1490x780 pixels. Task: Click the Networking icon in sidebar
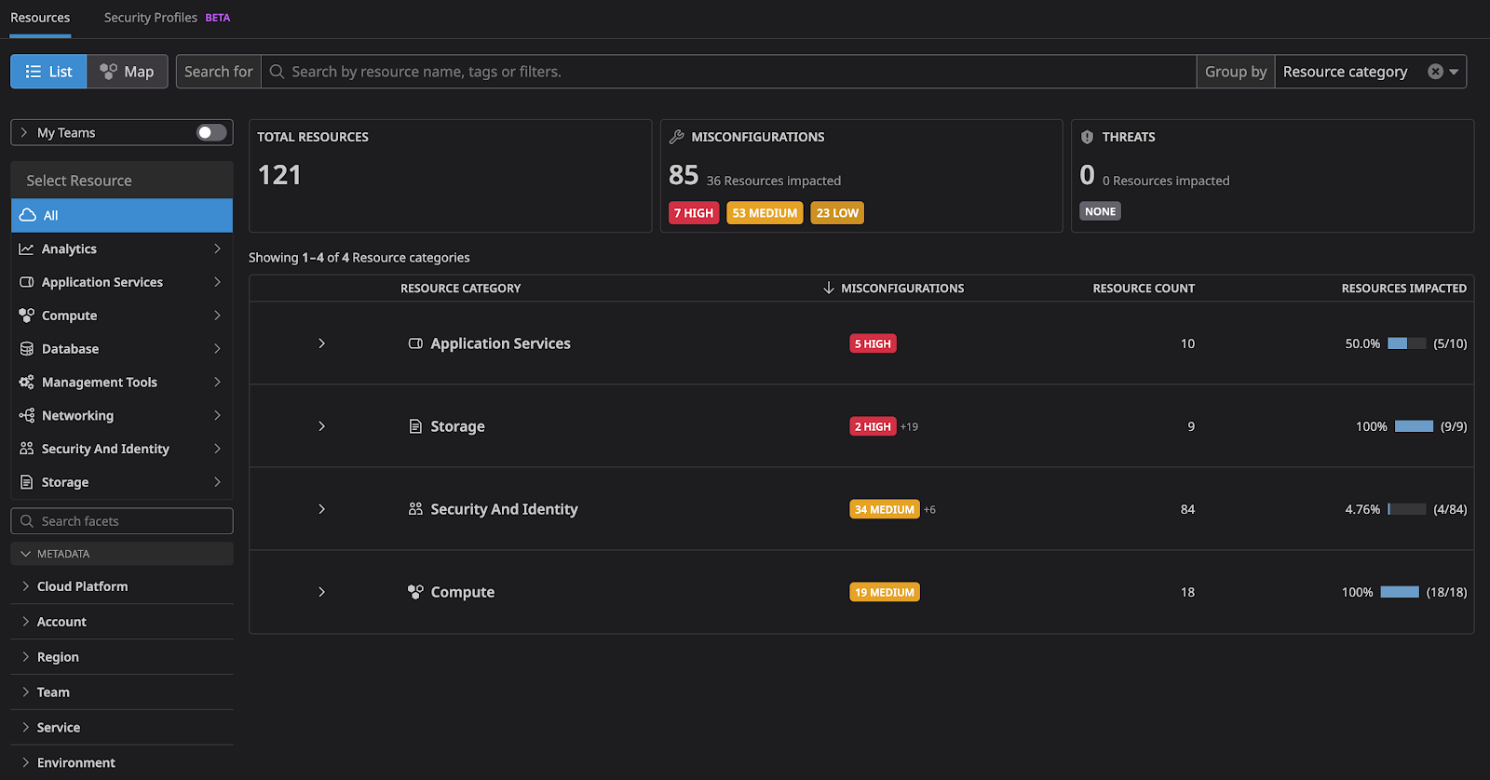click(x=26, y=415)
